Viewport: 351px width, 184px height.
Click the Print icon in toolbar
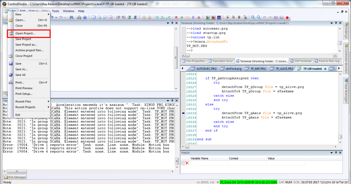(x=79, y=17)
